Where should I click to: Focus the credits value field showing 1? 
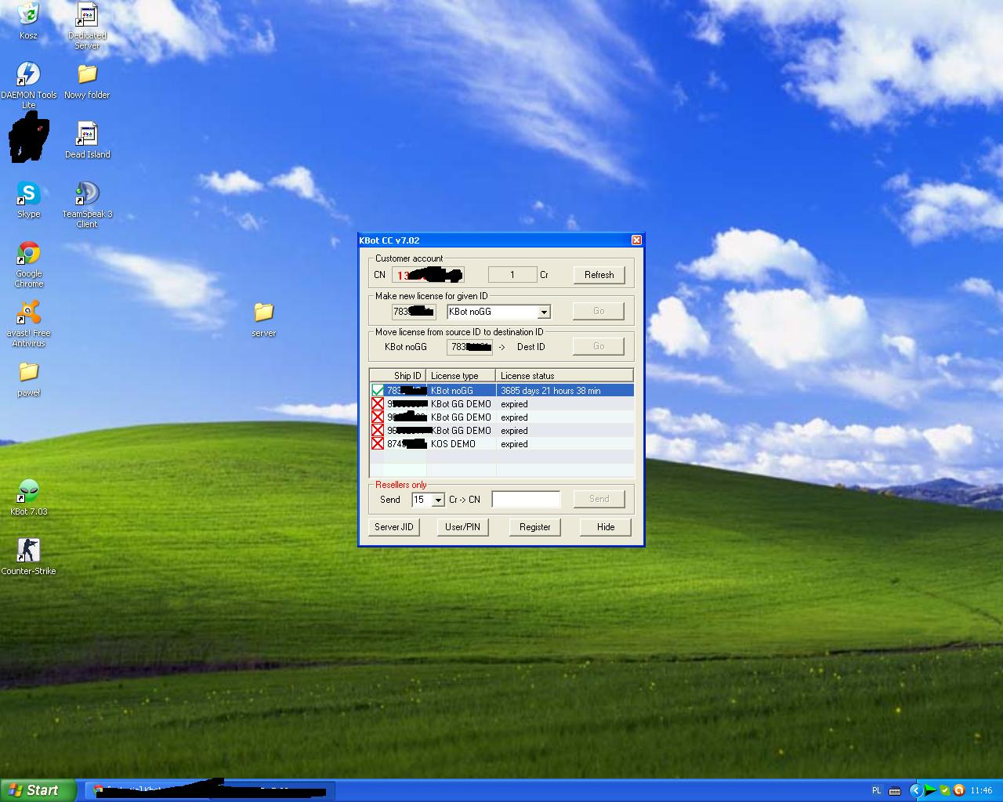click(512, 275)
